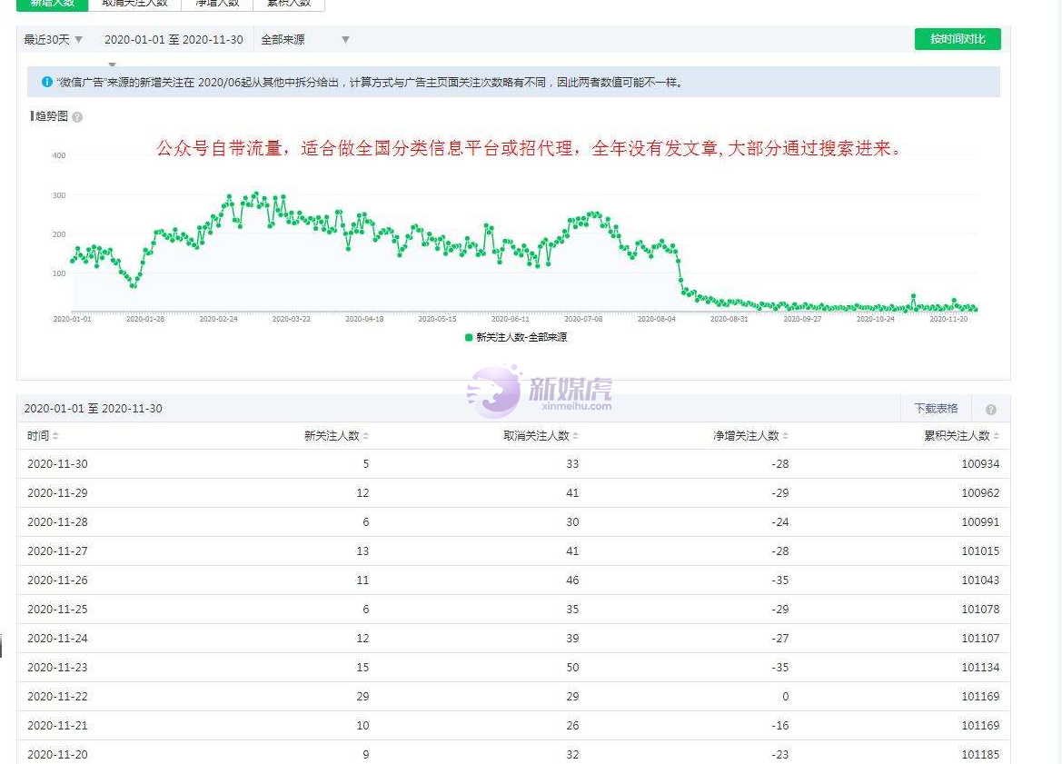The image size is (1062, 764).
Task: Select table row 2020-11-24
Action: pos(513,639)
